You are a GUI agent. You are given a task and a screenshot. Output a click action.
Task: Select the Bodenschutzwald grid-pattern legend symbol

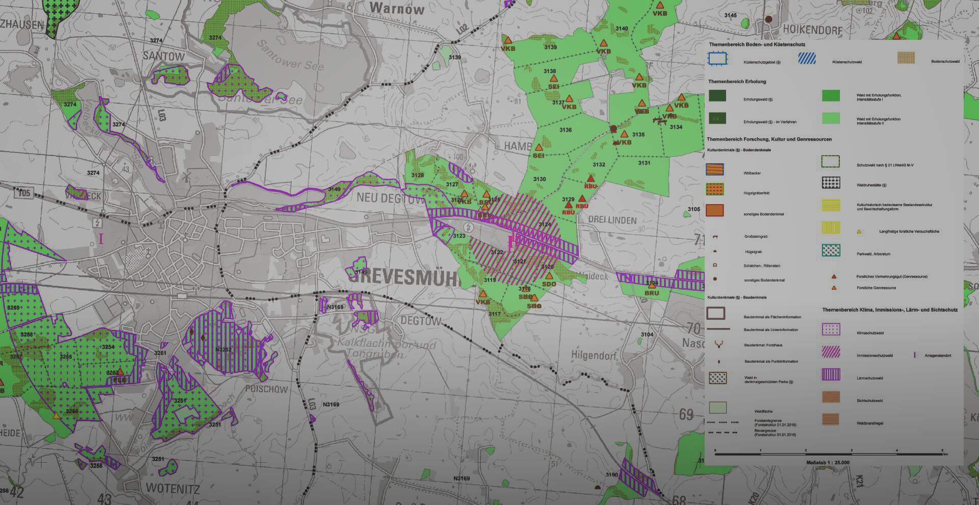[x=906, y=58]
